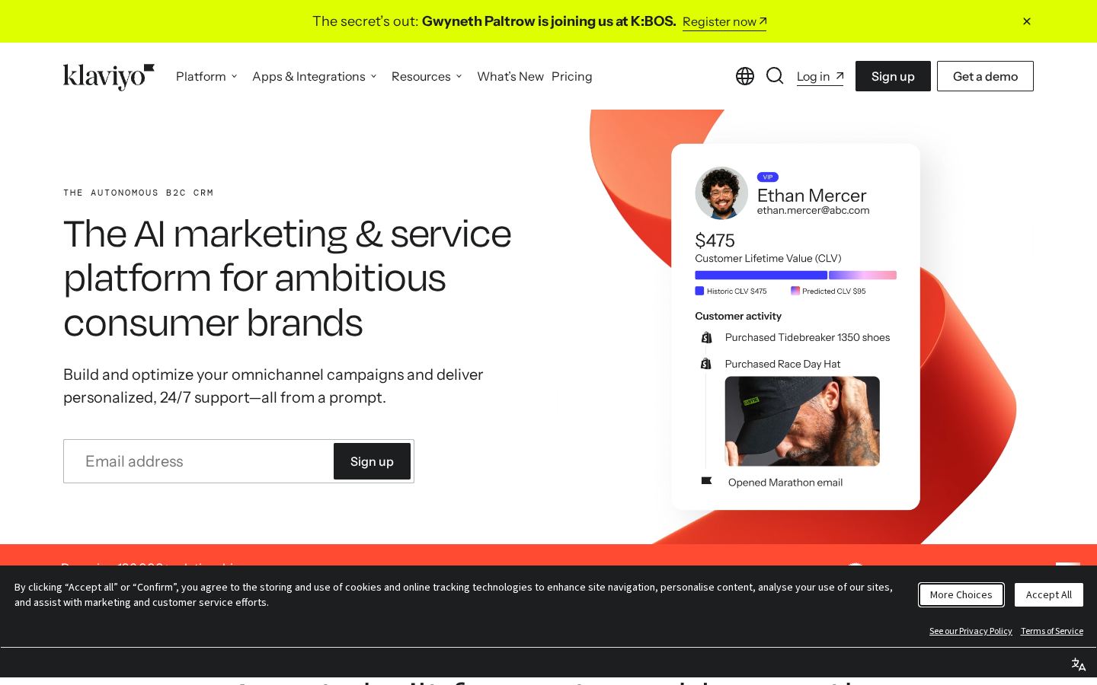
Task: Click Shopify icon beside Race Day Hat
Action: pyautogui.click(x=706, y=364)
